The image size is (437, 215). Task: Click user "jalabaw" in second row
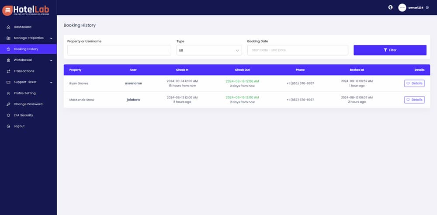[x=133, y=100]
